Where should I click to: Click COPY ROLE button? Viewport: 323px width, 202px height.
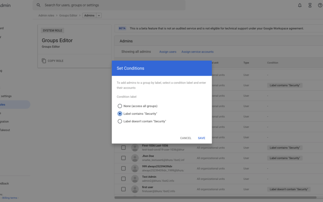53,61
